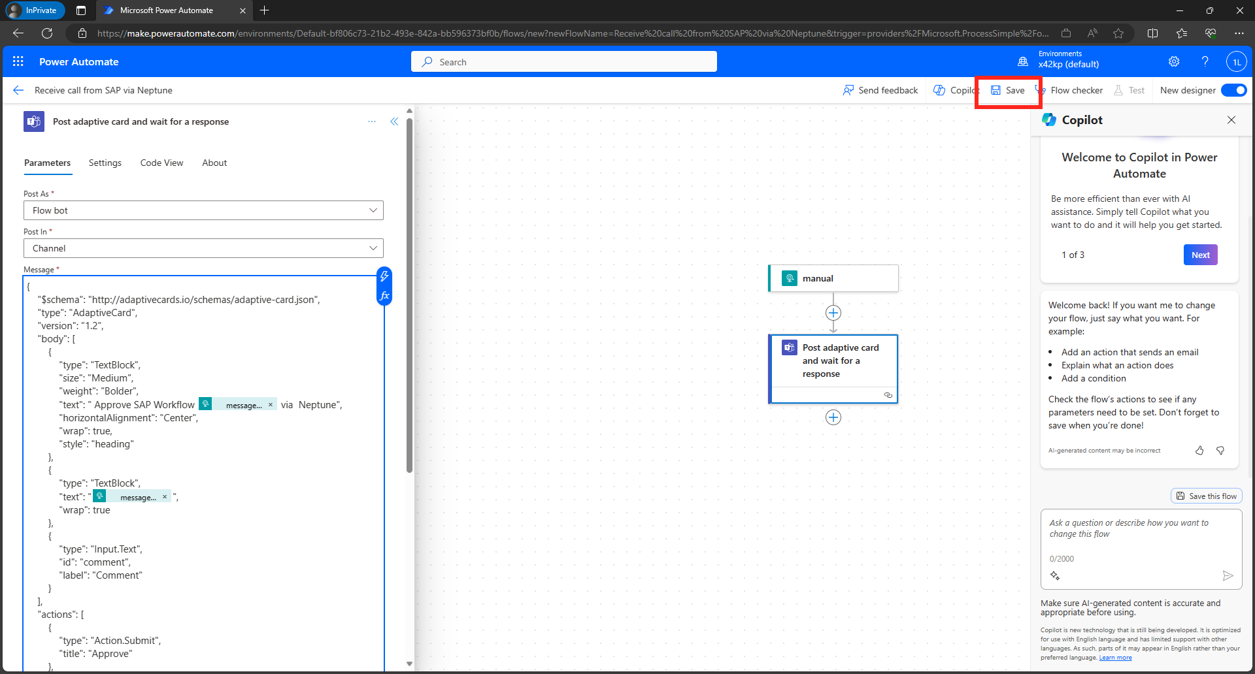Switch to the About tab
Viewport: 1255px width, 674px height.
(x=214, y=163)
